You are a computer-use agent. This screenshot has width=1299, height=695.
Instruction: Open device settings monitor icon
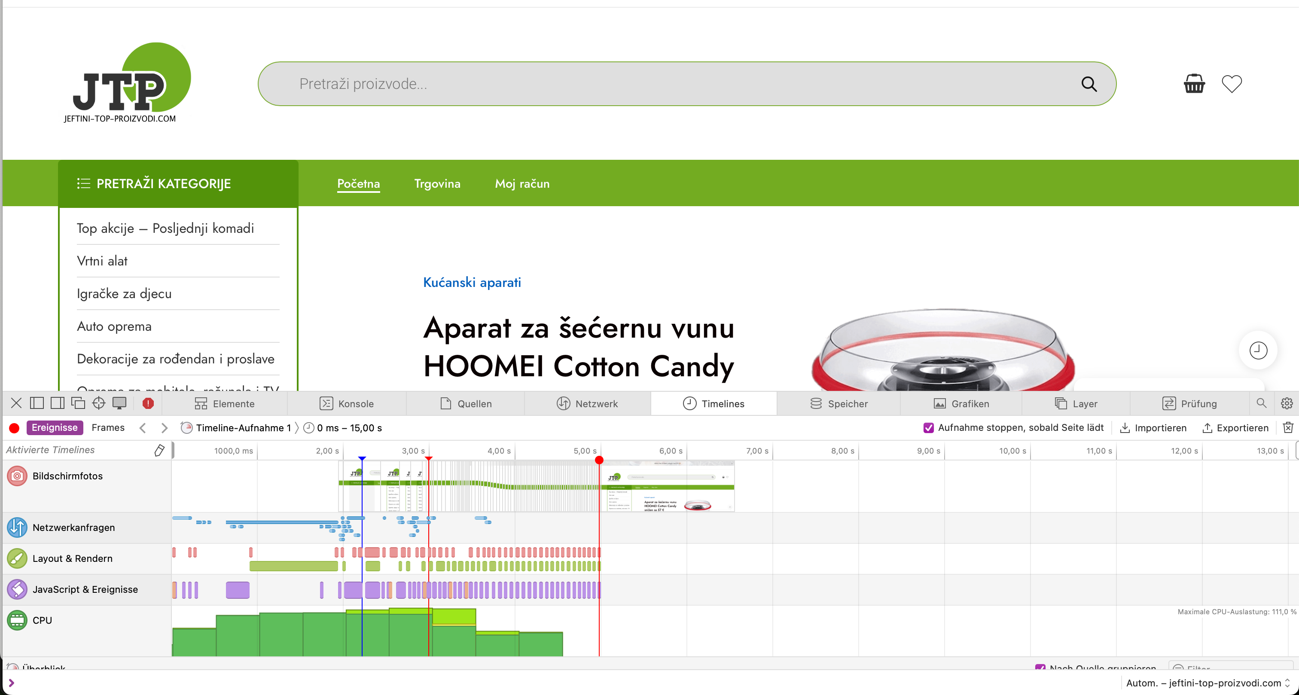click(x=119, y=403)
